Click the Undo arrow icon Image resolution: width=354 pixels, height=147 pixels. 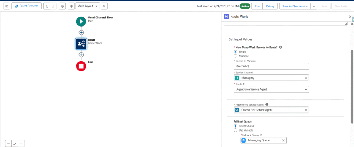[x=47, y=6]
